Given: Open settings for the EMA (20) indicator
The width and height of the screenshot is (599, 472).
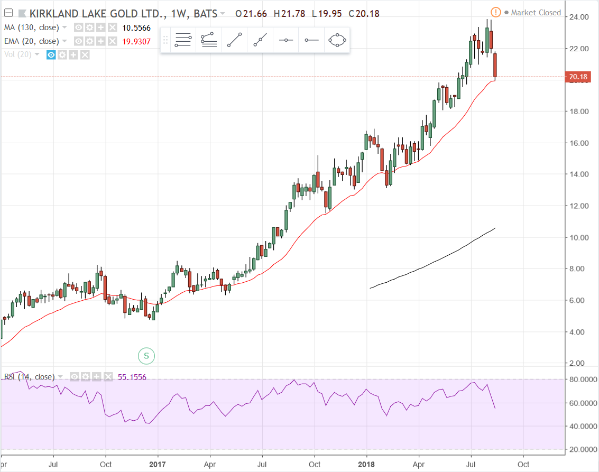Looking at the screenshot, I should 89,41.
